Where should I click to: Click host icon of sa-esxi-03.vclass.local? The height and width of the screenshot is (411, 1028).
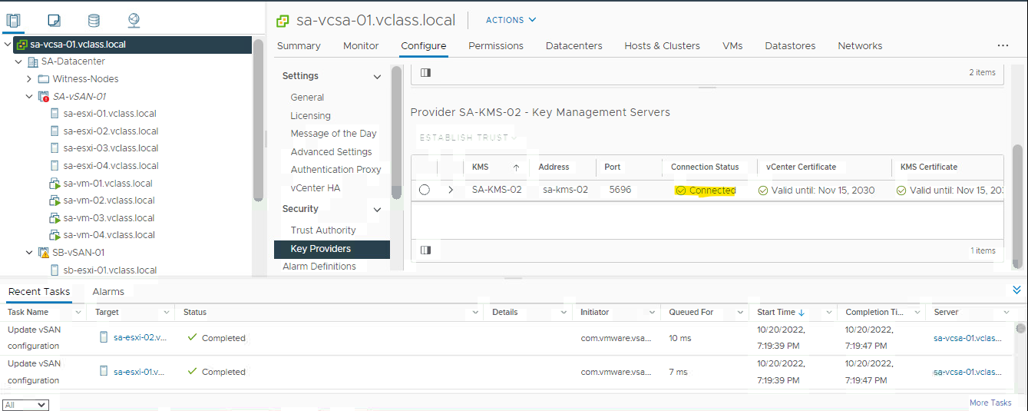pyautogui.click(x=55, y=148)
